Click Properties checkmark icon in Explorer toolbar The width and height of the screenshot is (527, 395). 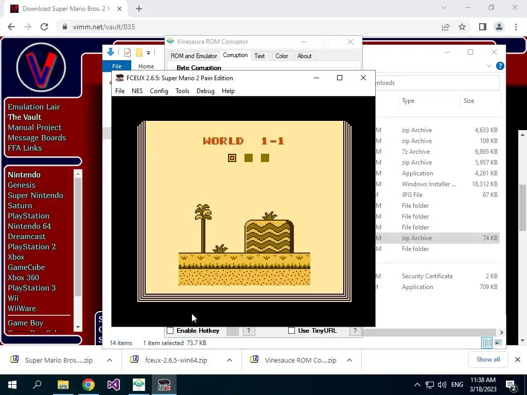128,52
